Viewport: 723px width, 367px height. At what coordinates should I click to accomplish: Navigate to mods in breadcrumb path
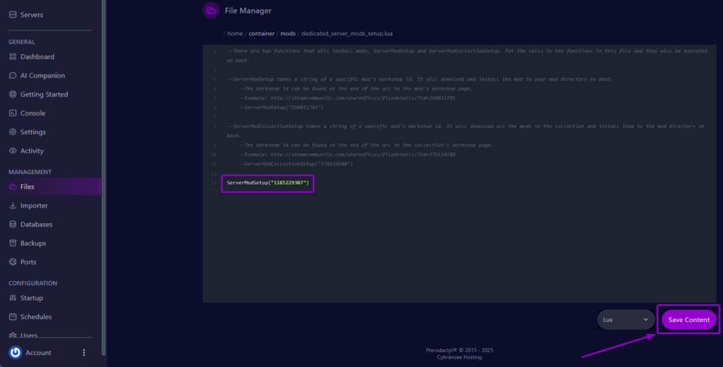click(x=288, y=34)
